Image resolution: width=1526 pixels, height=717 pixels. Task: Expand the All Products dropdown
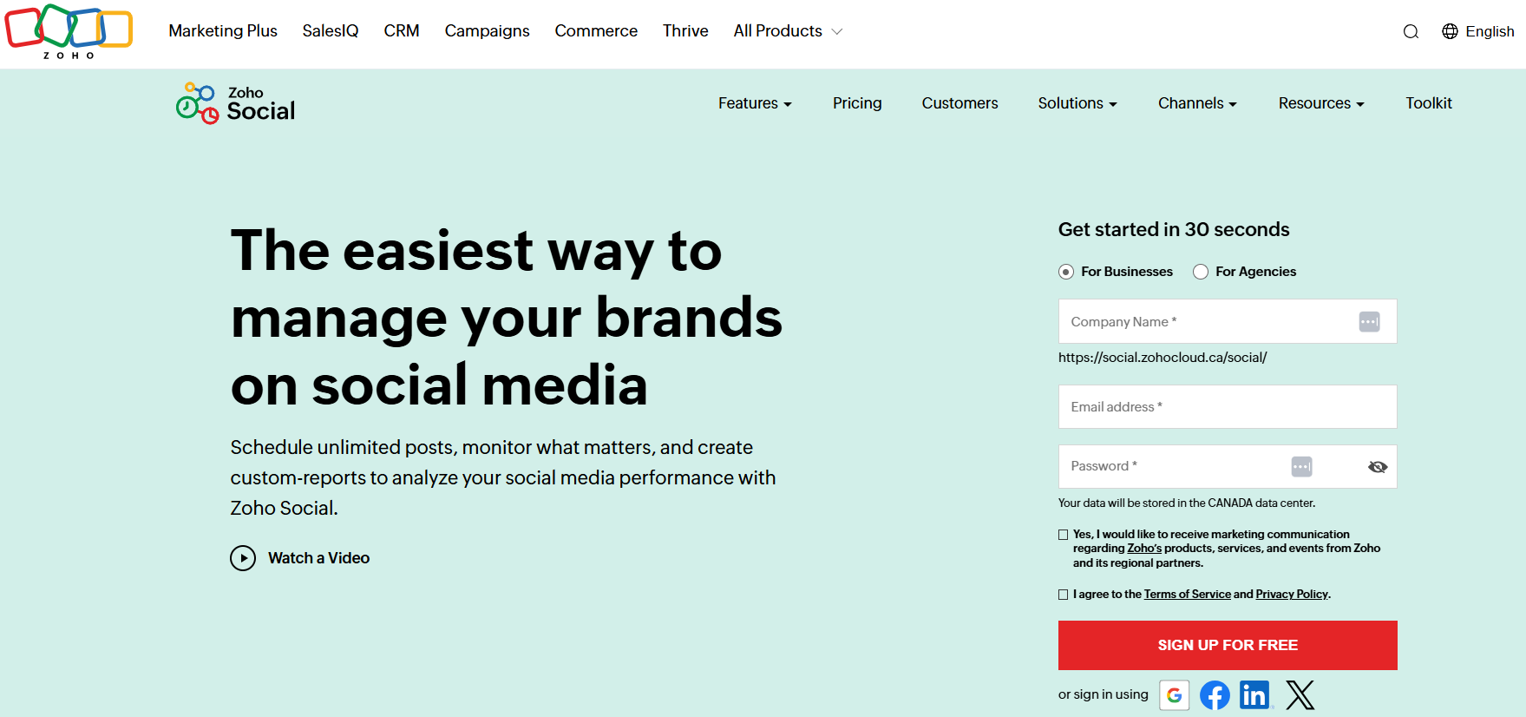(x=788, y=31)
